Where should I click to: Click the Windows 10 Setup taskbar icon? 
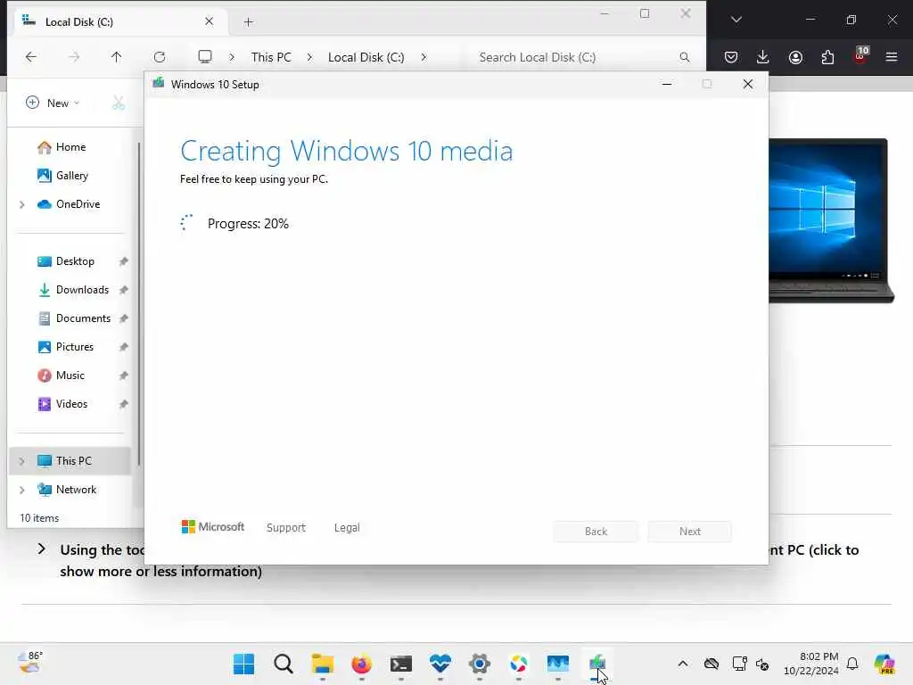[x=596, y=664]
